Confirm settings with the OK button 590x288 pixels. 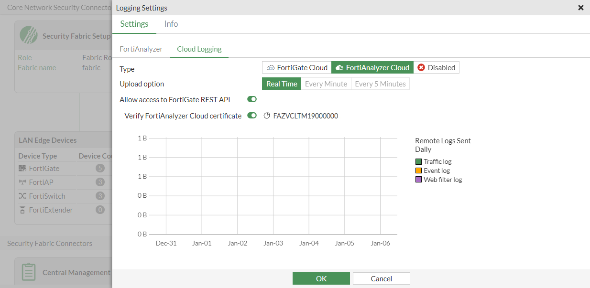click(321, 278)
